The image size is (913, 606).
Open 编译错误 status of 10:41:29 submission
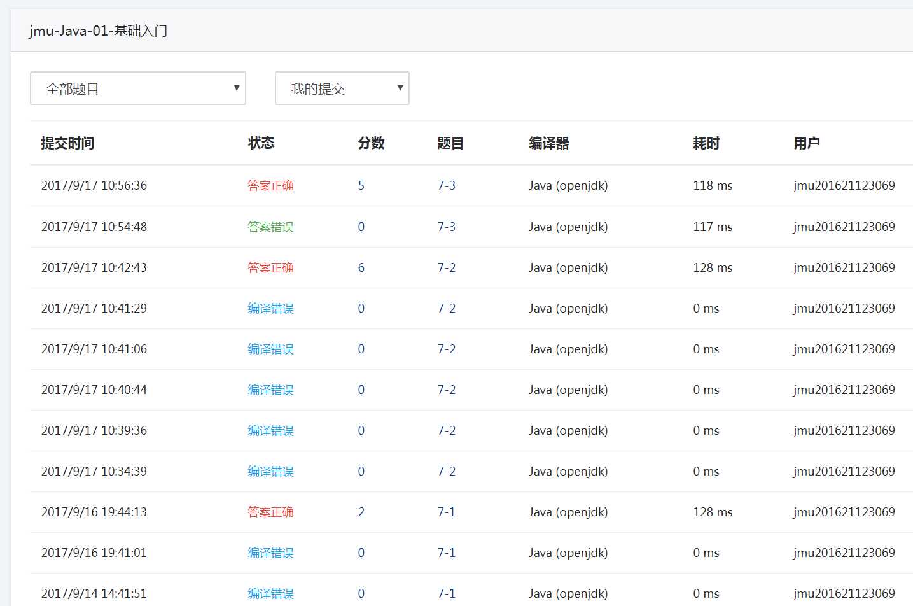[270, 308]
